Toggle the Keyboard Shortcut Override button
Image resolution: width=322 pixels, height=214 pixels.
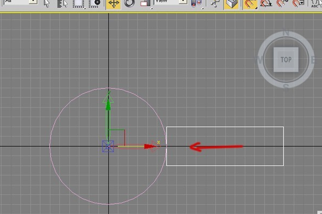(231, 4)
